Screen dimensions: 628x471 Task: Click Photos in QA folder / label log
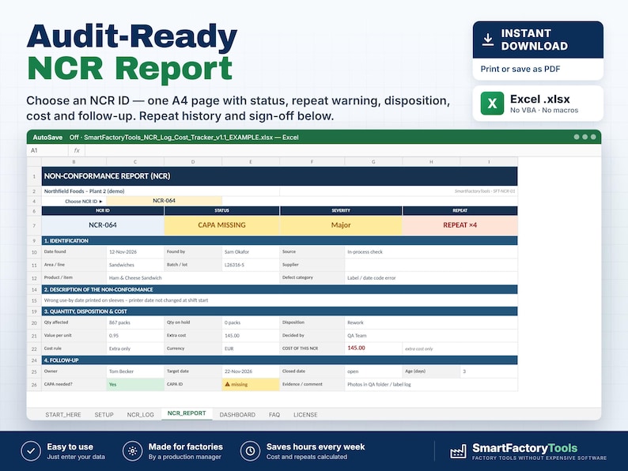[431, 384]
